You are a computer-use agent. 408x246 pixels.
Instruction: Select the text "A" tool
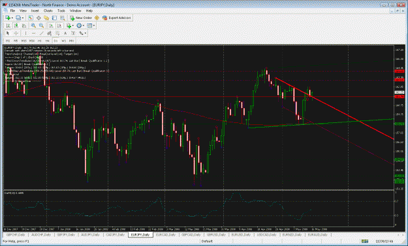(65, 33)
